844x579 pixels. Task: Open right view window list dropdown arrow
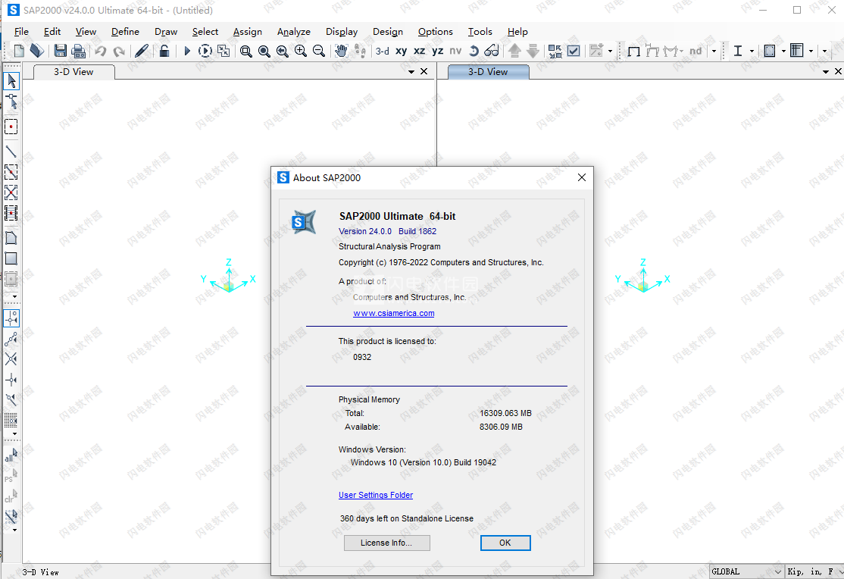tap(826, 72)
